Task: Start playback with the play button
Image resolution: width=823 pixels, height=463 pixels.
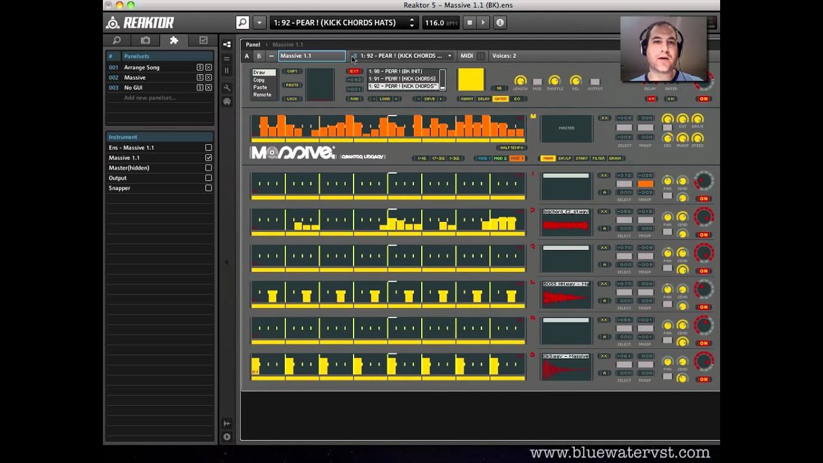Action: point(483,23)
